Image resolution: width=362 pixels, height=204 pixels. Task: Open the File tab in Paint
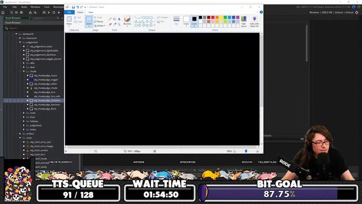pos(69,12)
